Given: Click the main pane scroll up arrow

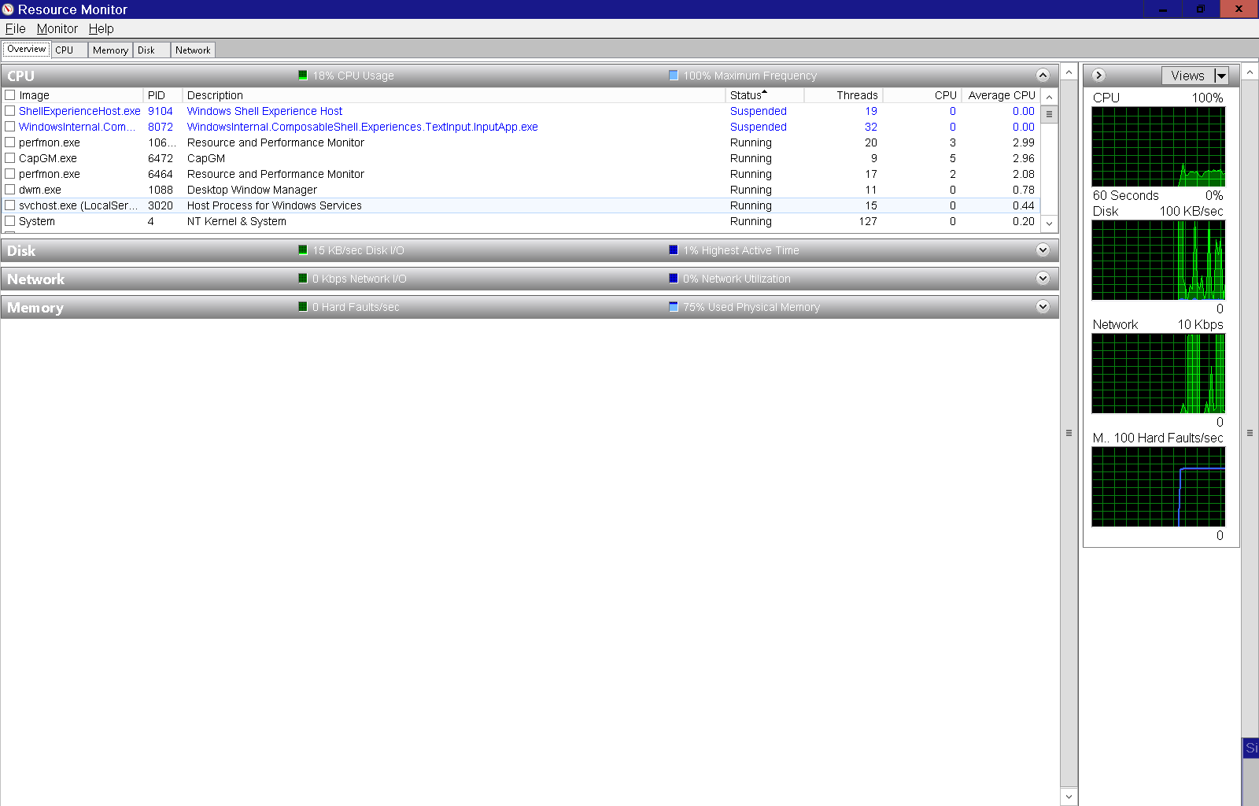Looking at the screenshot, I should pyautogui.click(x=1069, y=72).
